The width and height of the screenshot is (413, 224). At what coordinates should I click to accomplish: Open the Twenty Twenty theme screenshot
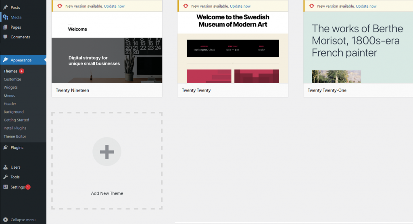coord(233,48)
